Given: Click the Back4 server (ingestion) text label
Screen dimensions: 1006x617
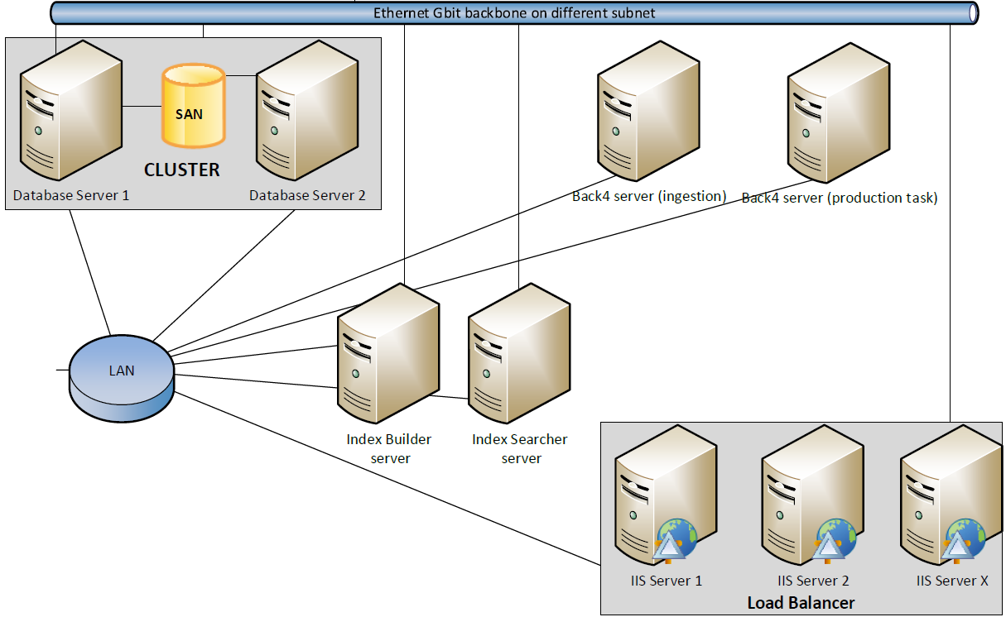Looking at the screenshot, I should pos(649,196).
